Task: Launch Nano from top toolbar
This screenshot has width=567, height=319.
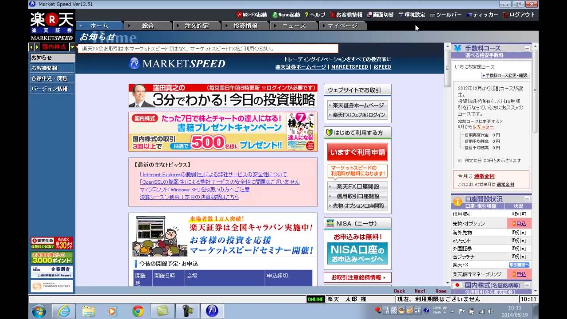Action: coord(286,15)
